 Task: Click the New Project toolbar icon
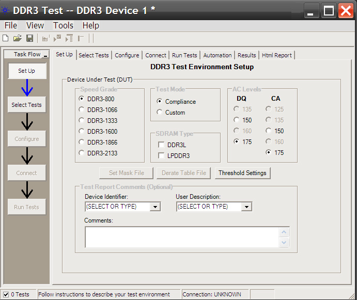[6, 38]
